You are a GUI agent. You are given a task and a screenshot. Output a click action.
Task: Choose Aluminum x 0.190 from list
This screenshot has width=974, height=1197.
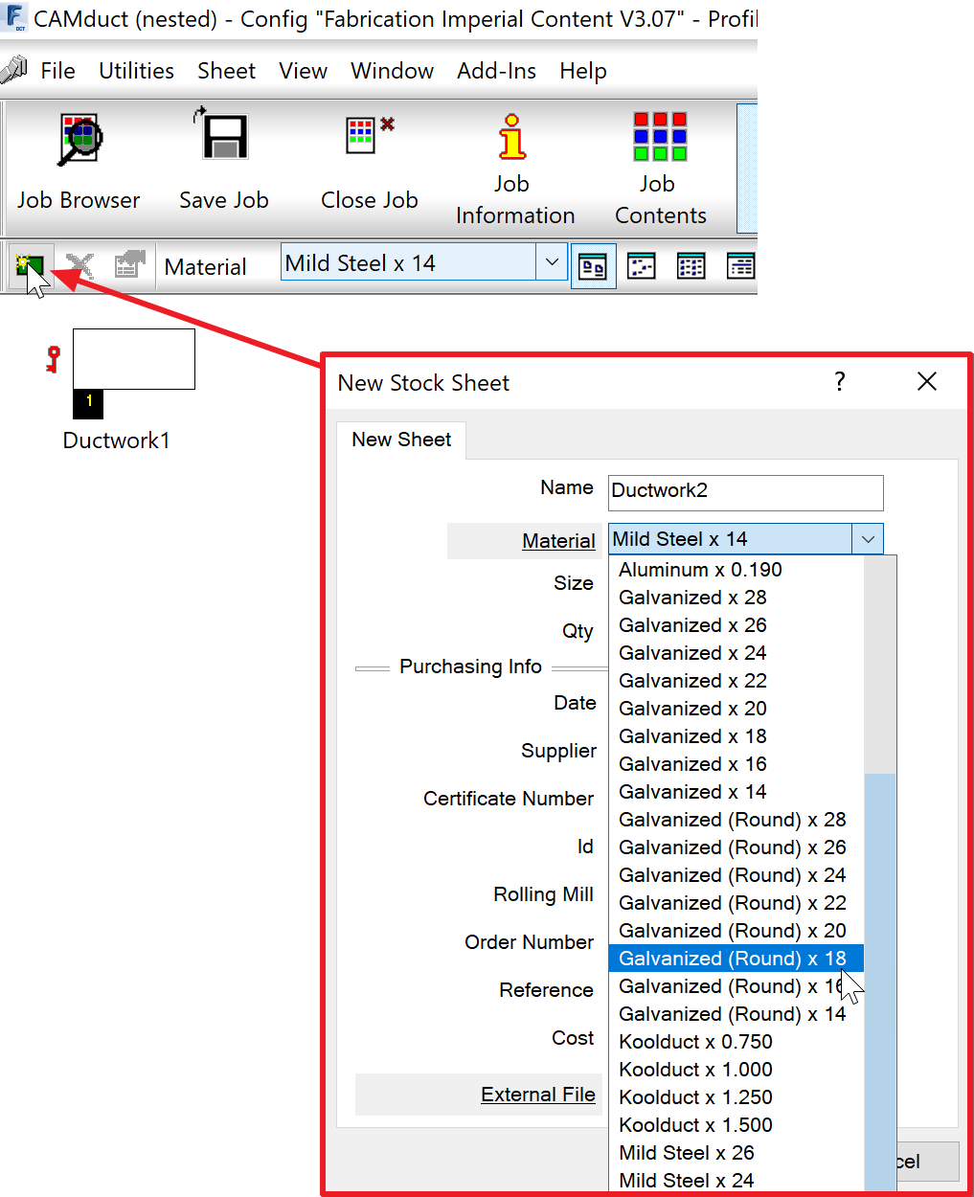736,570
